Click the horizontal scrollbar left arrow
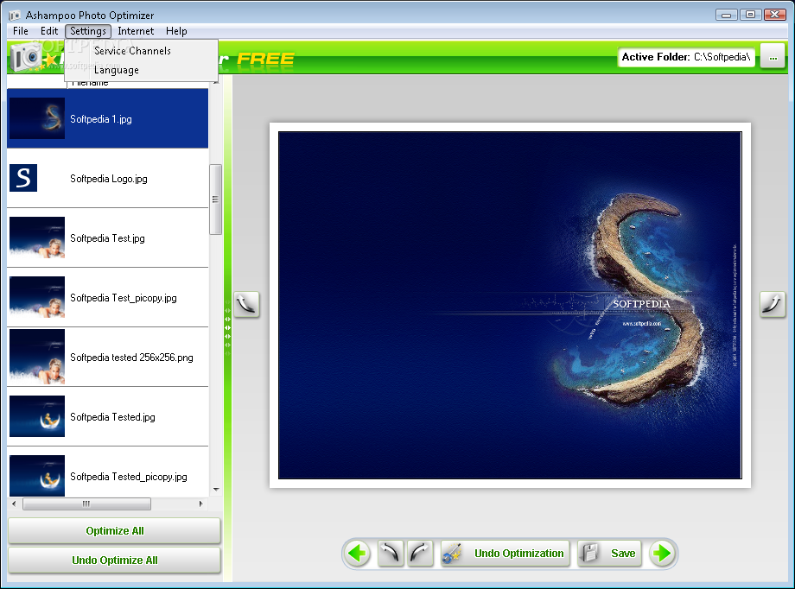Viewport: 795px width, 589px height. pyautogui.click(x=14, y=503)
